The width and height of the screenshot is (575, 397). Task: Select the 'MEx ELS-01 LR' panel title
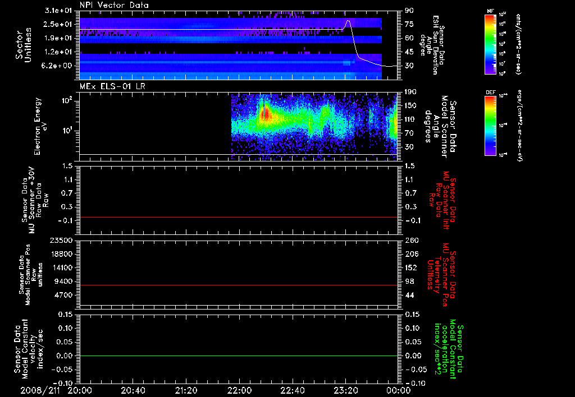tap(112, 86)
